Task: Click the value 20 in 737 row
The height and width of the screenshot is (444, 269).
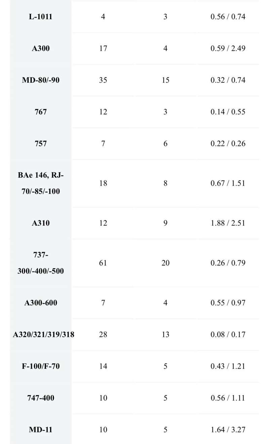Action: 165,263
